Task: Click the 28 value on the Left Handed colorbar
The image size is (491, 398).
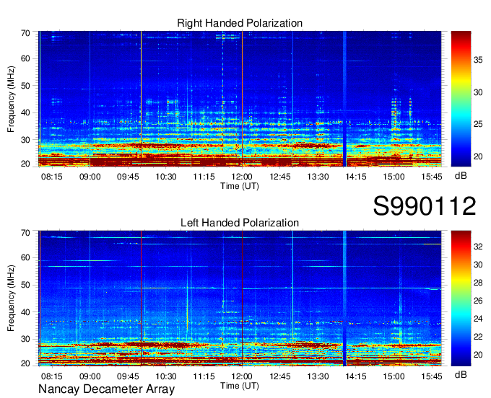Action: pyautogui.click(x=478, y=283)
